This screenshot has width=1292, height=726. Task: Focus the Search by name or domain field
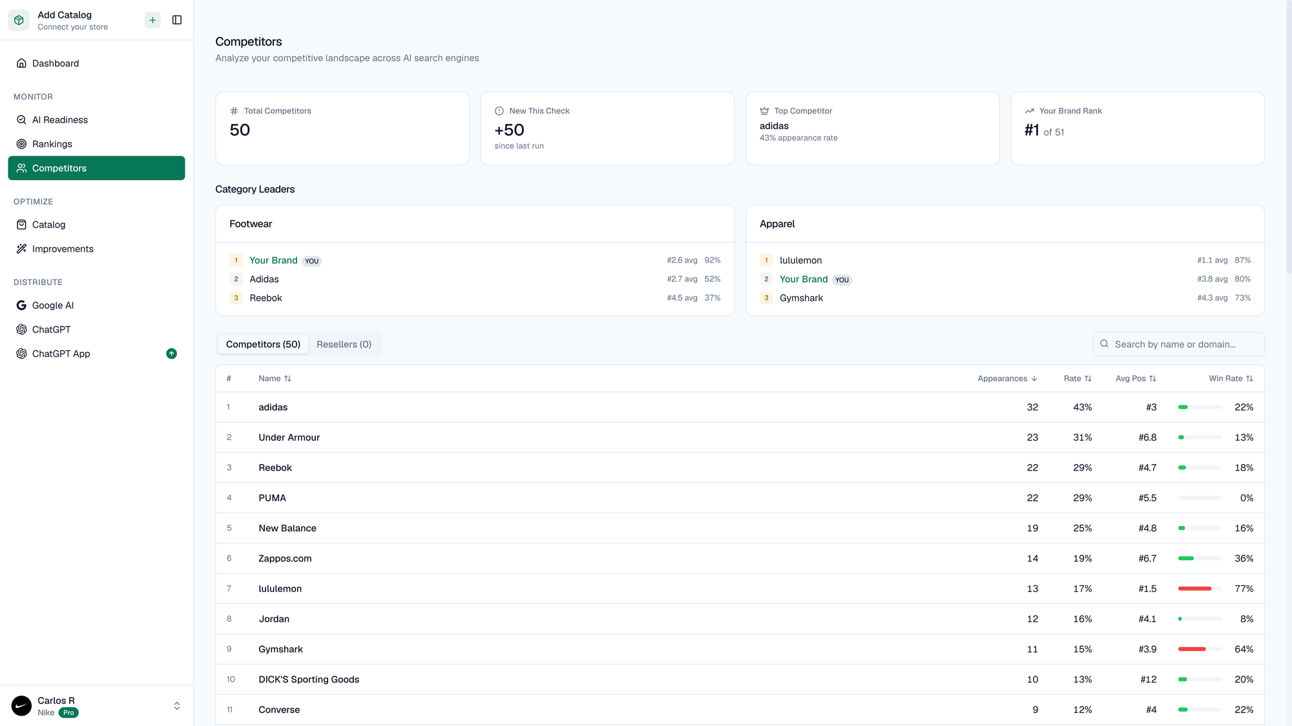coord(1178,344)
